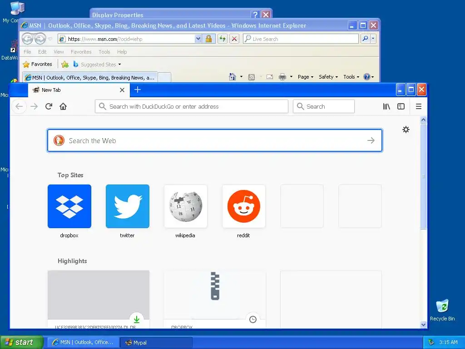465x349 pixels.
Task: Close the New Tab tab
Action: pos(122,90)
